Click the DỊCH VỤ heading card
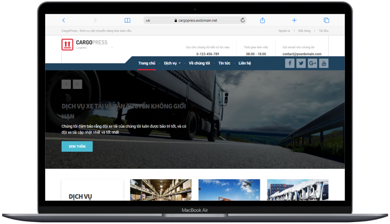Screen dimensions: 390x224 point(92,190)
